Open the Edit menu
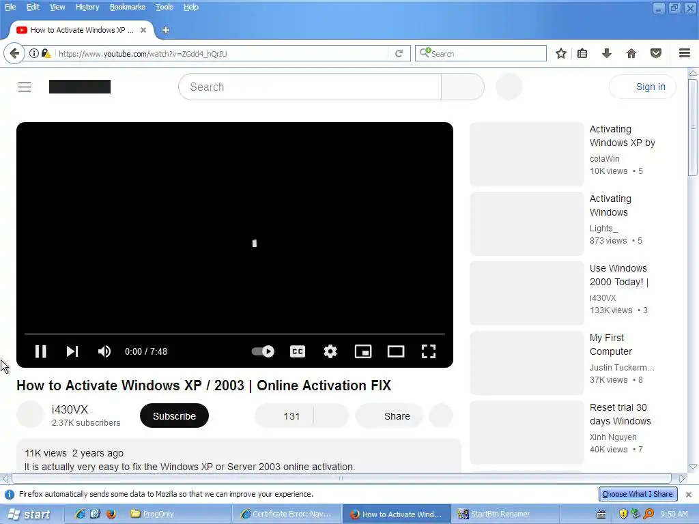This screenshot has width=699, height=524. click(33, 7)
